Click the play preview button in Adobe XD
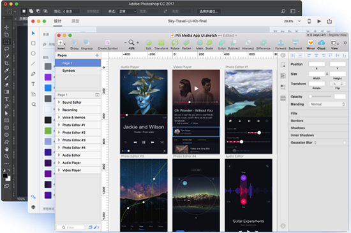 tap(319, 21)
